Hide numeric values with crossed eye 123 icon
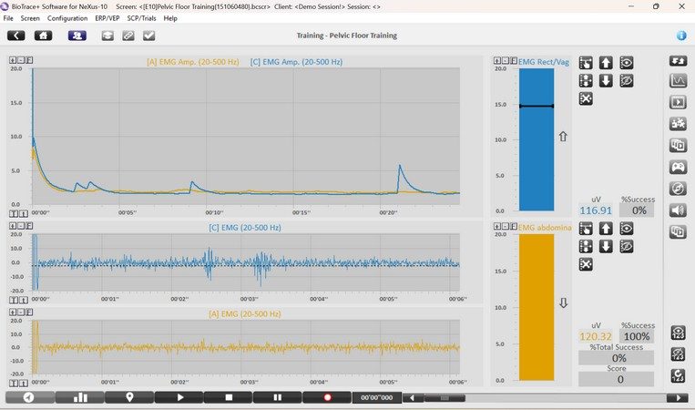 coord(678,354)
